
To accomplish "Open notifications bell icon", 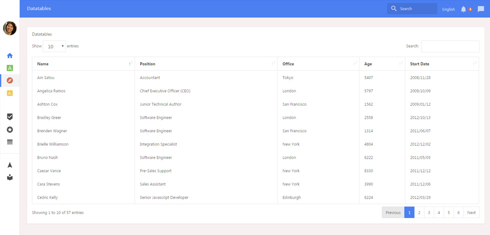I will (463, 9).
